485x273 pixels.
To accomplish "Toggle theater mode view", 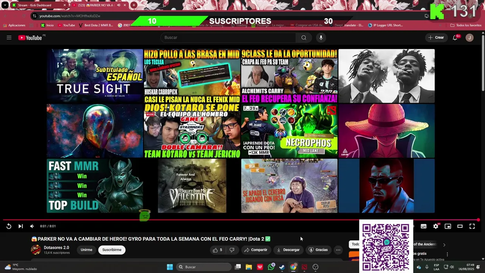I will click(460, 226).
